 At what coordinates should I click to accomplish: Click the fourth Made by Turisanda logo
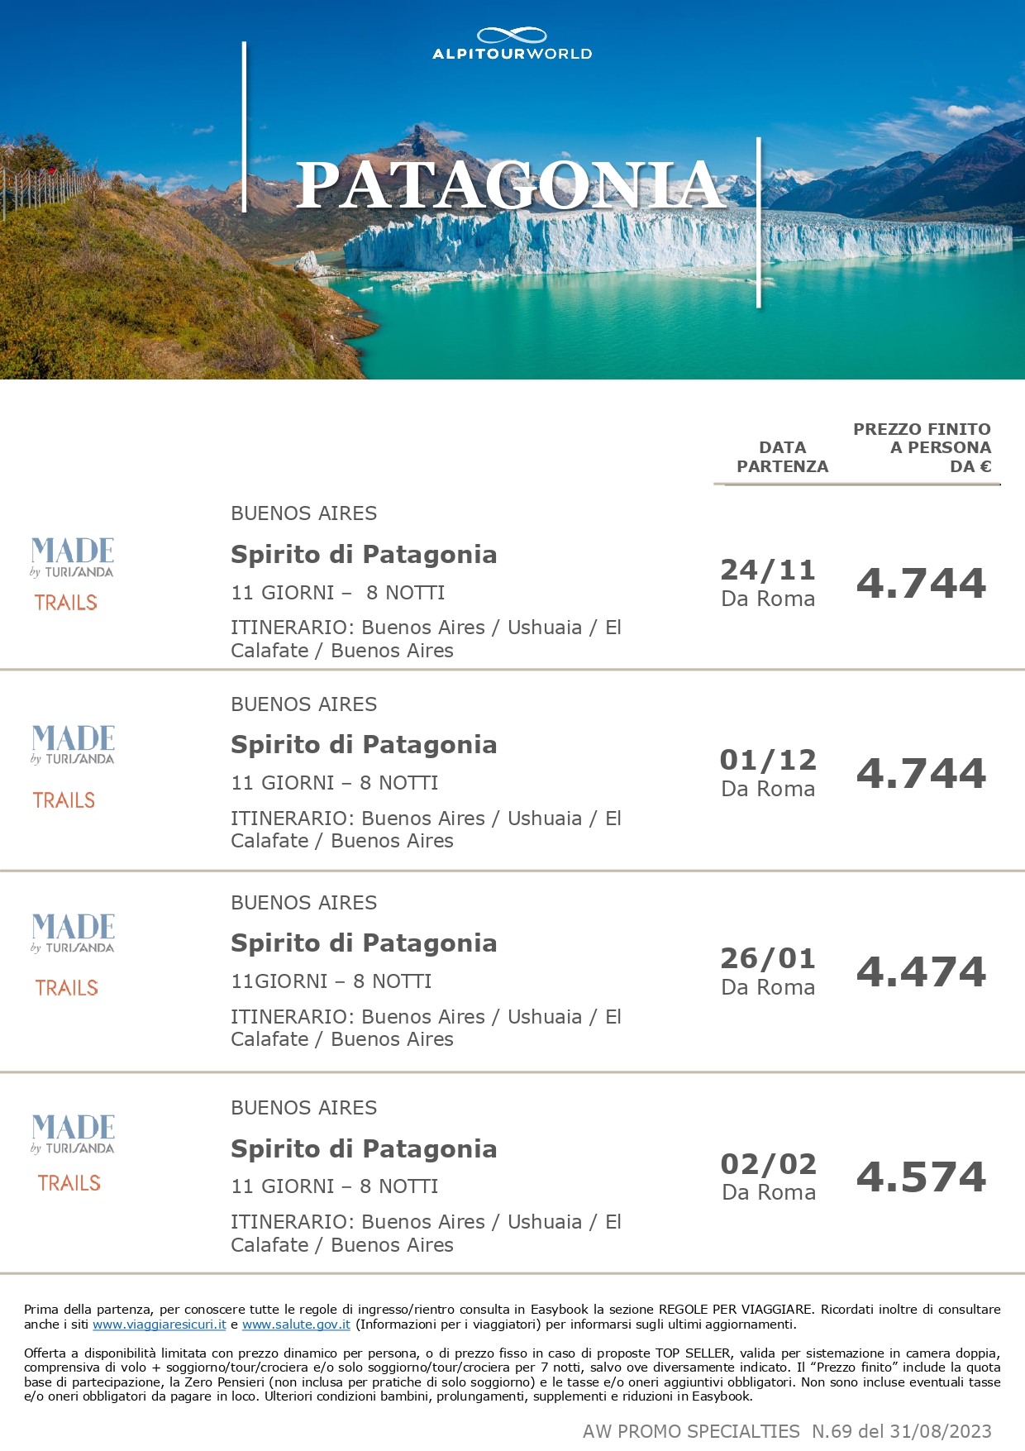(73, 1134)
